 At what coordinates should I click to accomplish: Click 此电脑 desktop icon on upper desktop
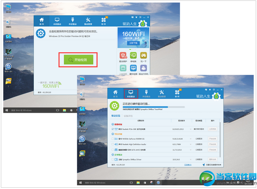8,8
